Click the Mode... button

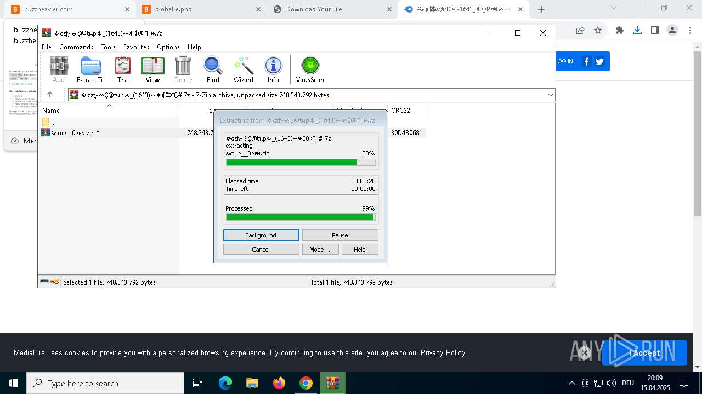pyautogui.click(x=320, y=250)
